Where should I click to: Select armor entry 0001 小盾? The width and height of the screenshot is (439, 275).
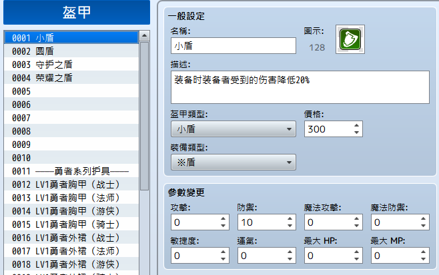click(71, 37)
